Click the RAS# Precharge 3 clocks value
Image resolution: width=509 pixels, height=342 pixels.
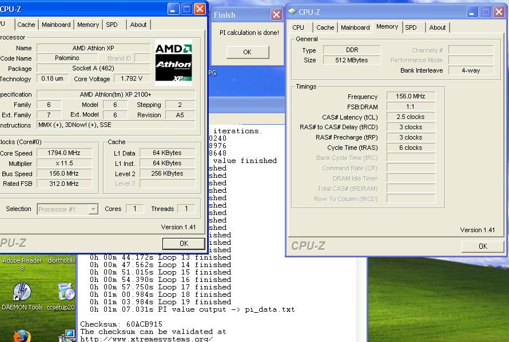pyautogui.click(x=410, y=137)
